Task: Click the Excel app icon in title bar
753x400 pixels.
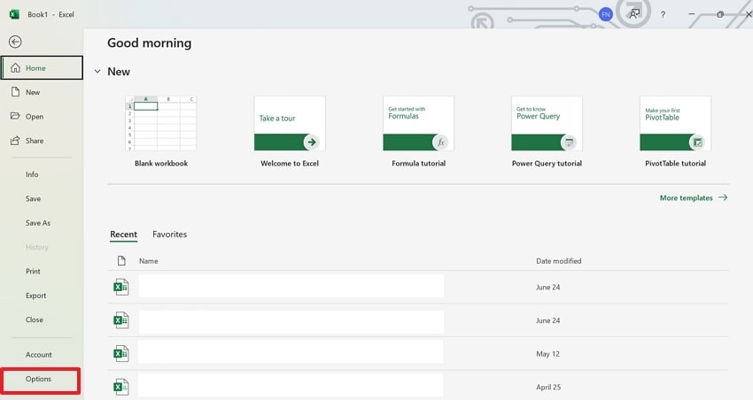Action: click(x=14, y=14)
